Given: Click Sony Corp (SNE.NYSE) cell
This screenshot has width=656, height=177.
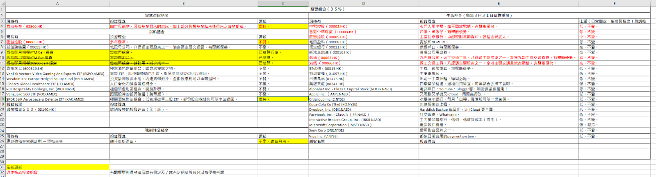Looking at the screenshot, I should pos(363,130).
